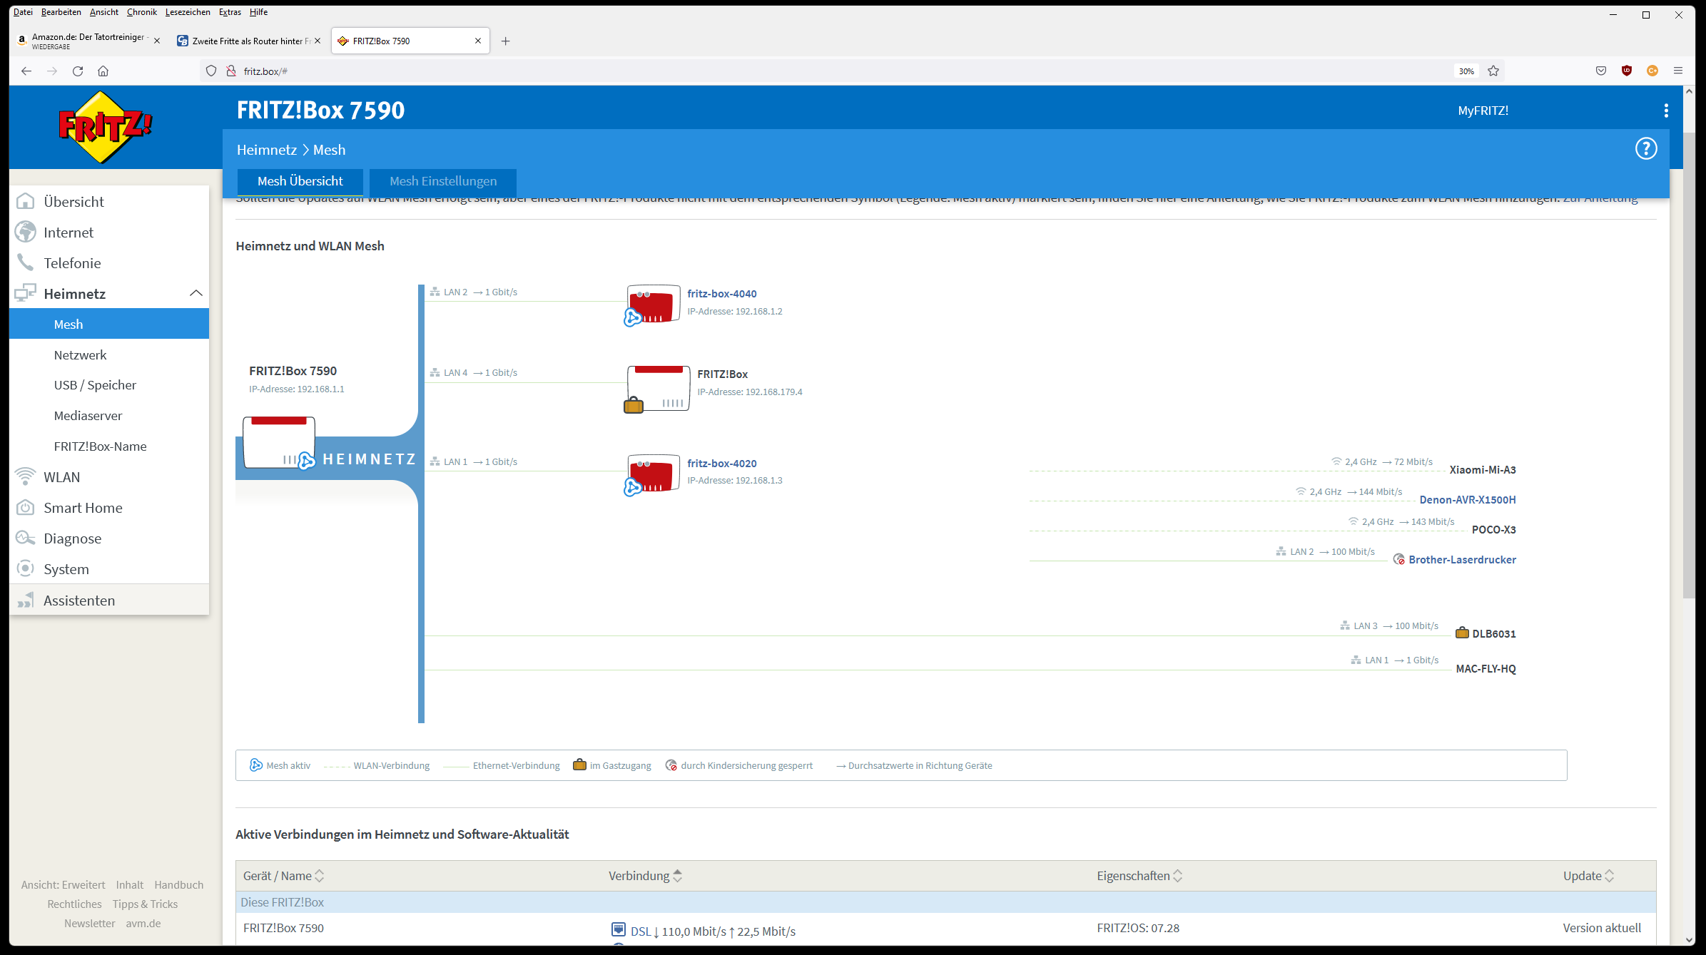Click the Xiaomi-Mi-A3 device name

[1483, 470]
